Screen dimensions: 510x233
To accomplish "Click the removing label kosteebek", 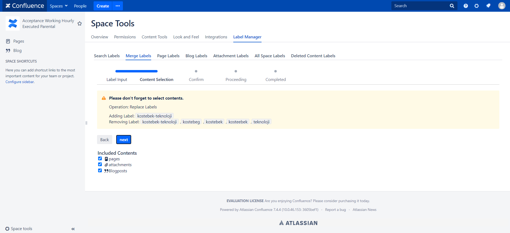I will pyautogui.click(x=238, y=122).
